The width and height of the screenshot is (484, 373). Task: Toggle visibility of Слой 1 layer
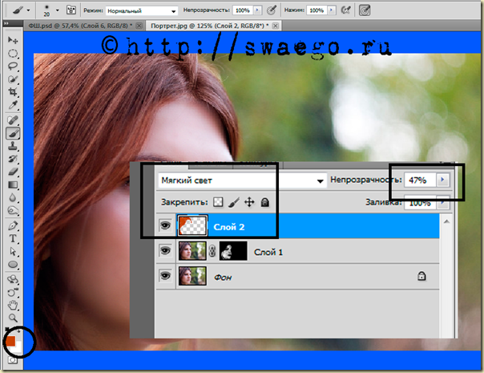coord(165,252)
